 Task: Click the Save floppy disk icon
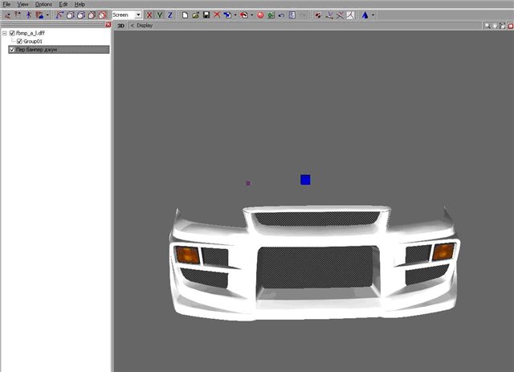pyautogui.click(x=206, y=15)
